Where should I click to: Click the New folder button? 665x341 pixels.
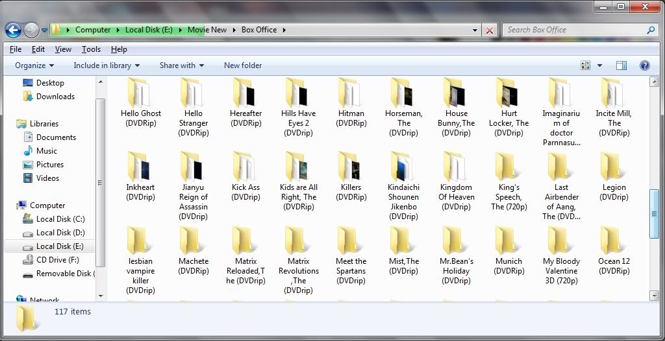(243, 65)
